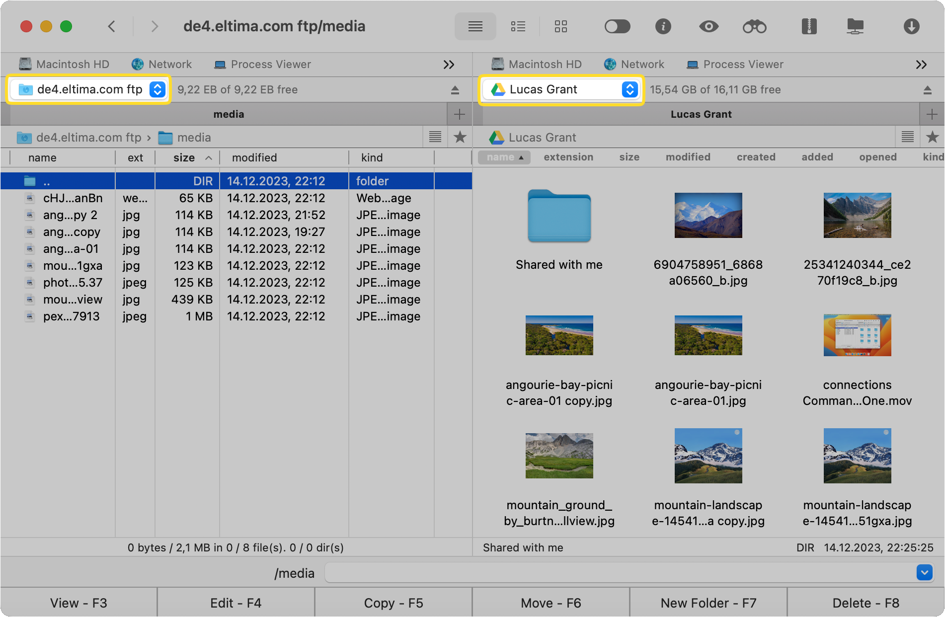945x617 pixels.
Task: Toggle Quick Look eye icon
Action: (x=709, y=26)
